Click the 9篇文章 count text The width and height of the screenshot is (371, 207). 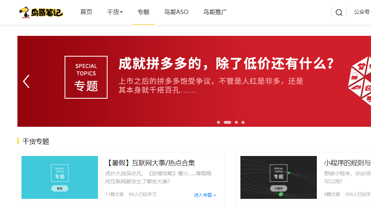click(x=332, y=194)
